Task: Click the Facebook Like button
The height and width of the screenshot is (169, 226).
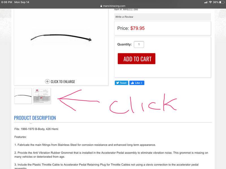Action: 137,83
